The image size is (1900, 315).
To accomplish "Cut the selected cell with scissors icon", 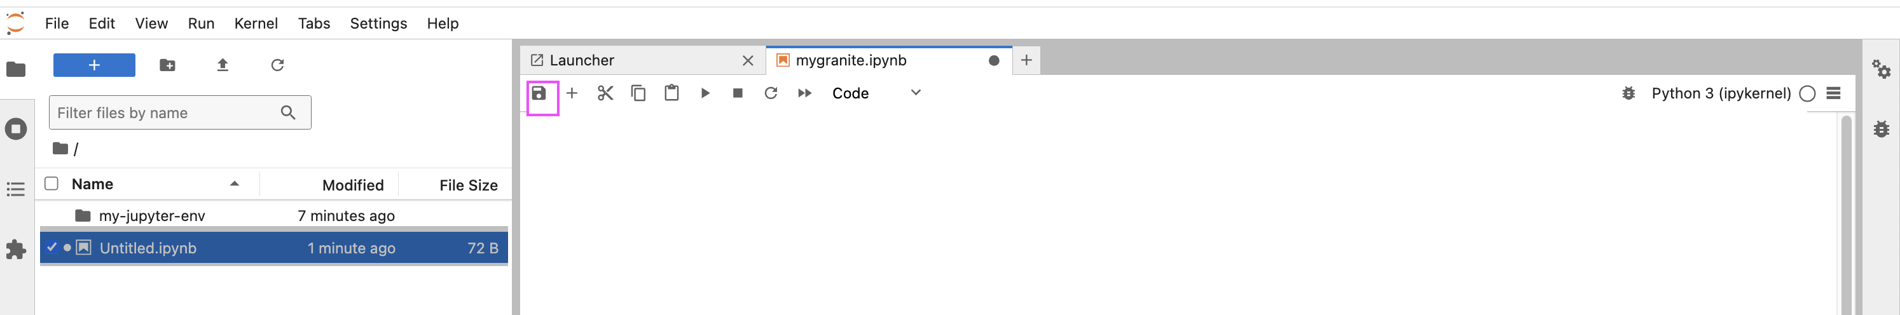I will pos(605,93).
